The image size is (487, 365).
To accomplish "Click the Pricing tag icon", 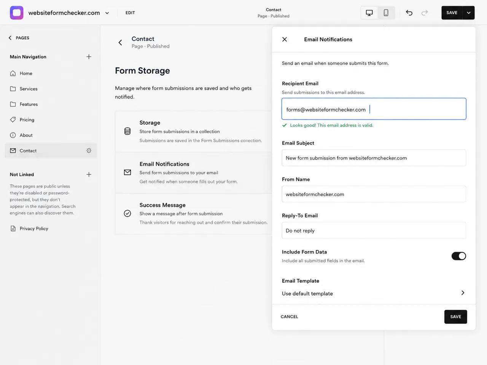I will pos(13,119).
